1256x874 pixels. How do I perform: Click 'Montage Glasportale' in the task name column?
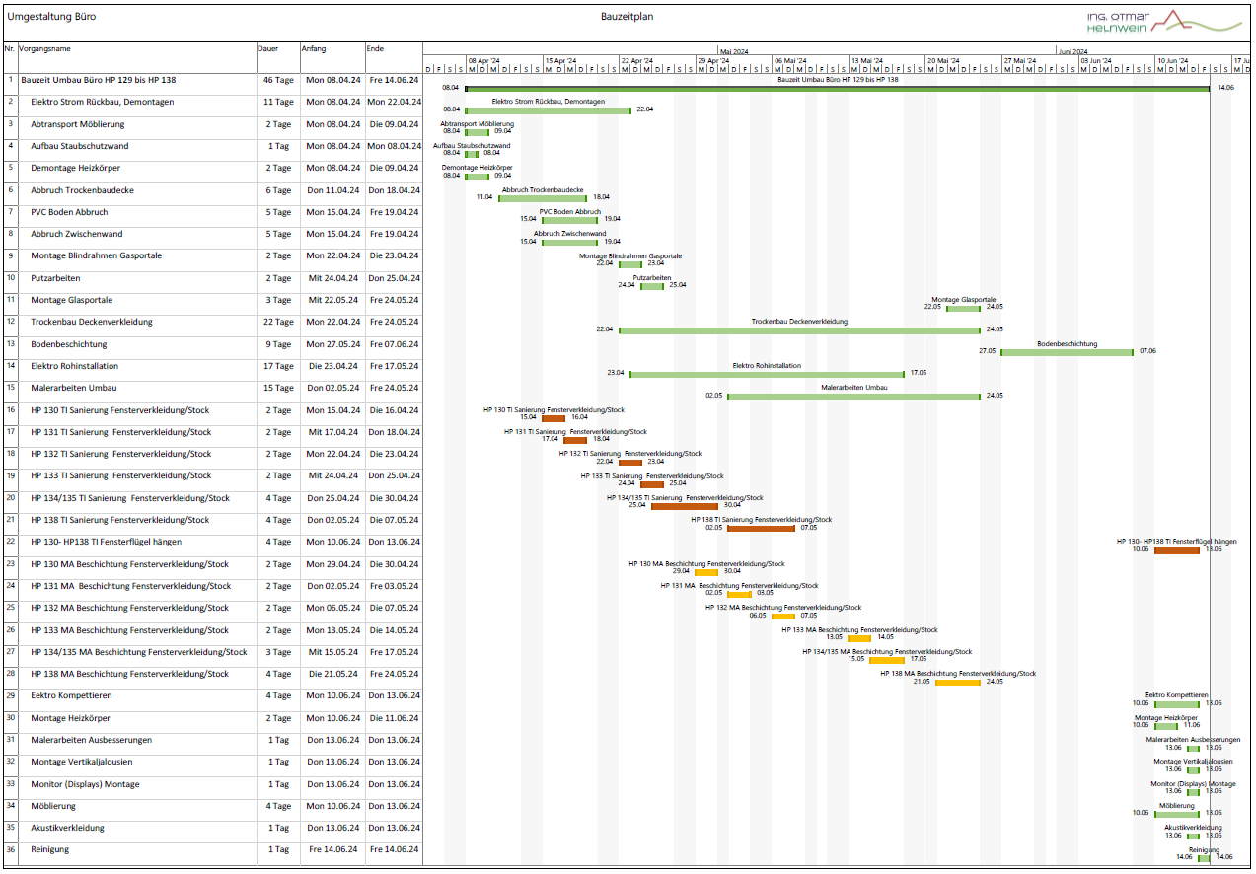coord(71,300)
